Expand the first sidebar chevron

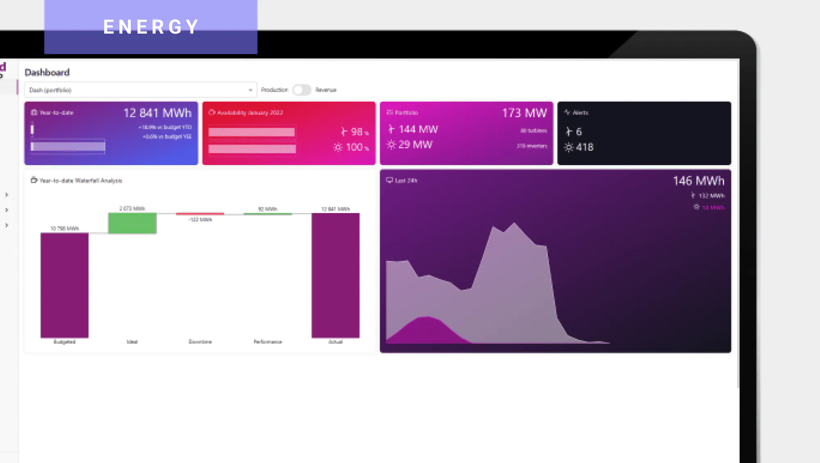coord(7,195)
